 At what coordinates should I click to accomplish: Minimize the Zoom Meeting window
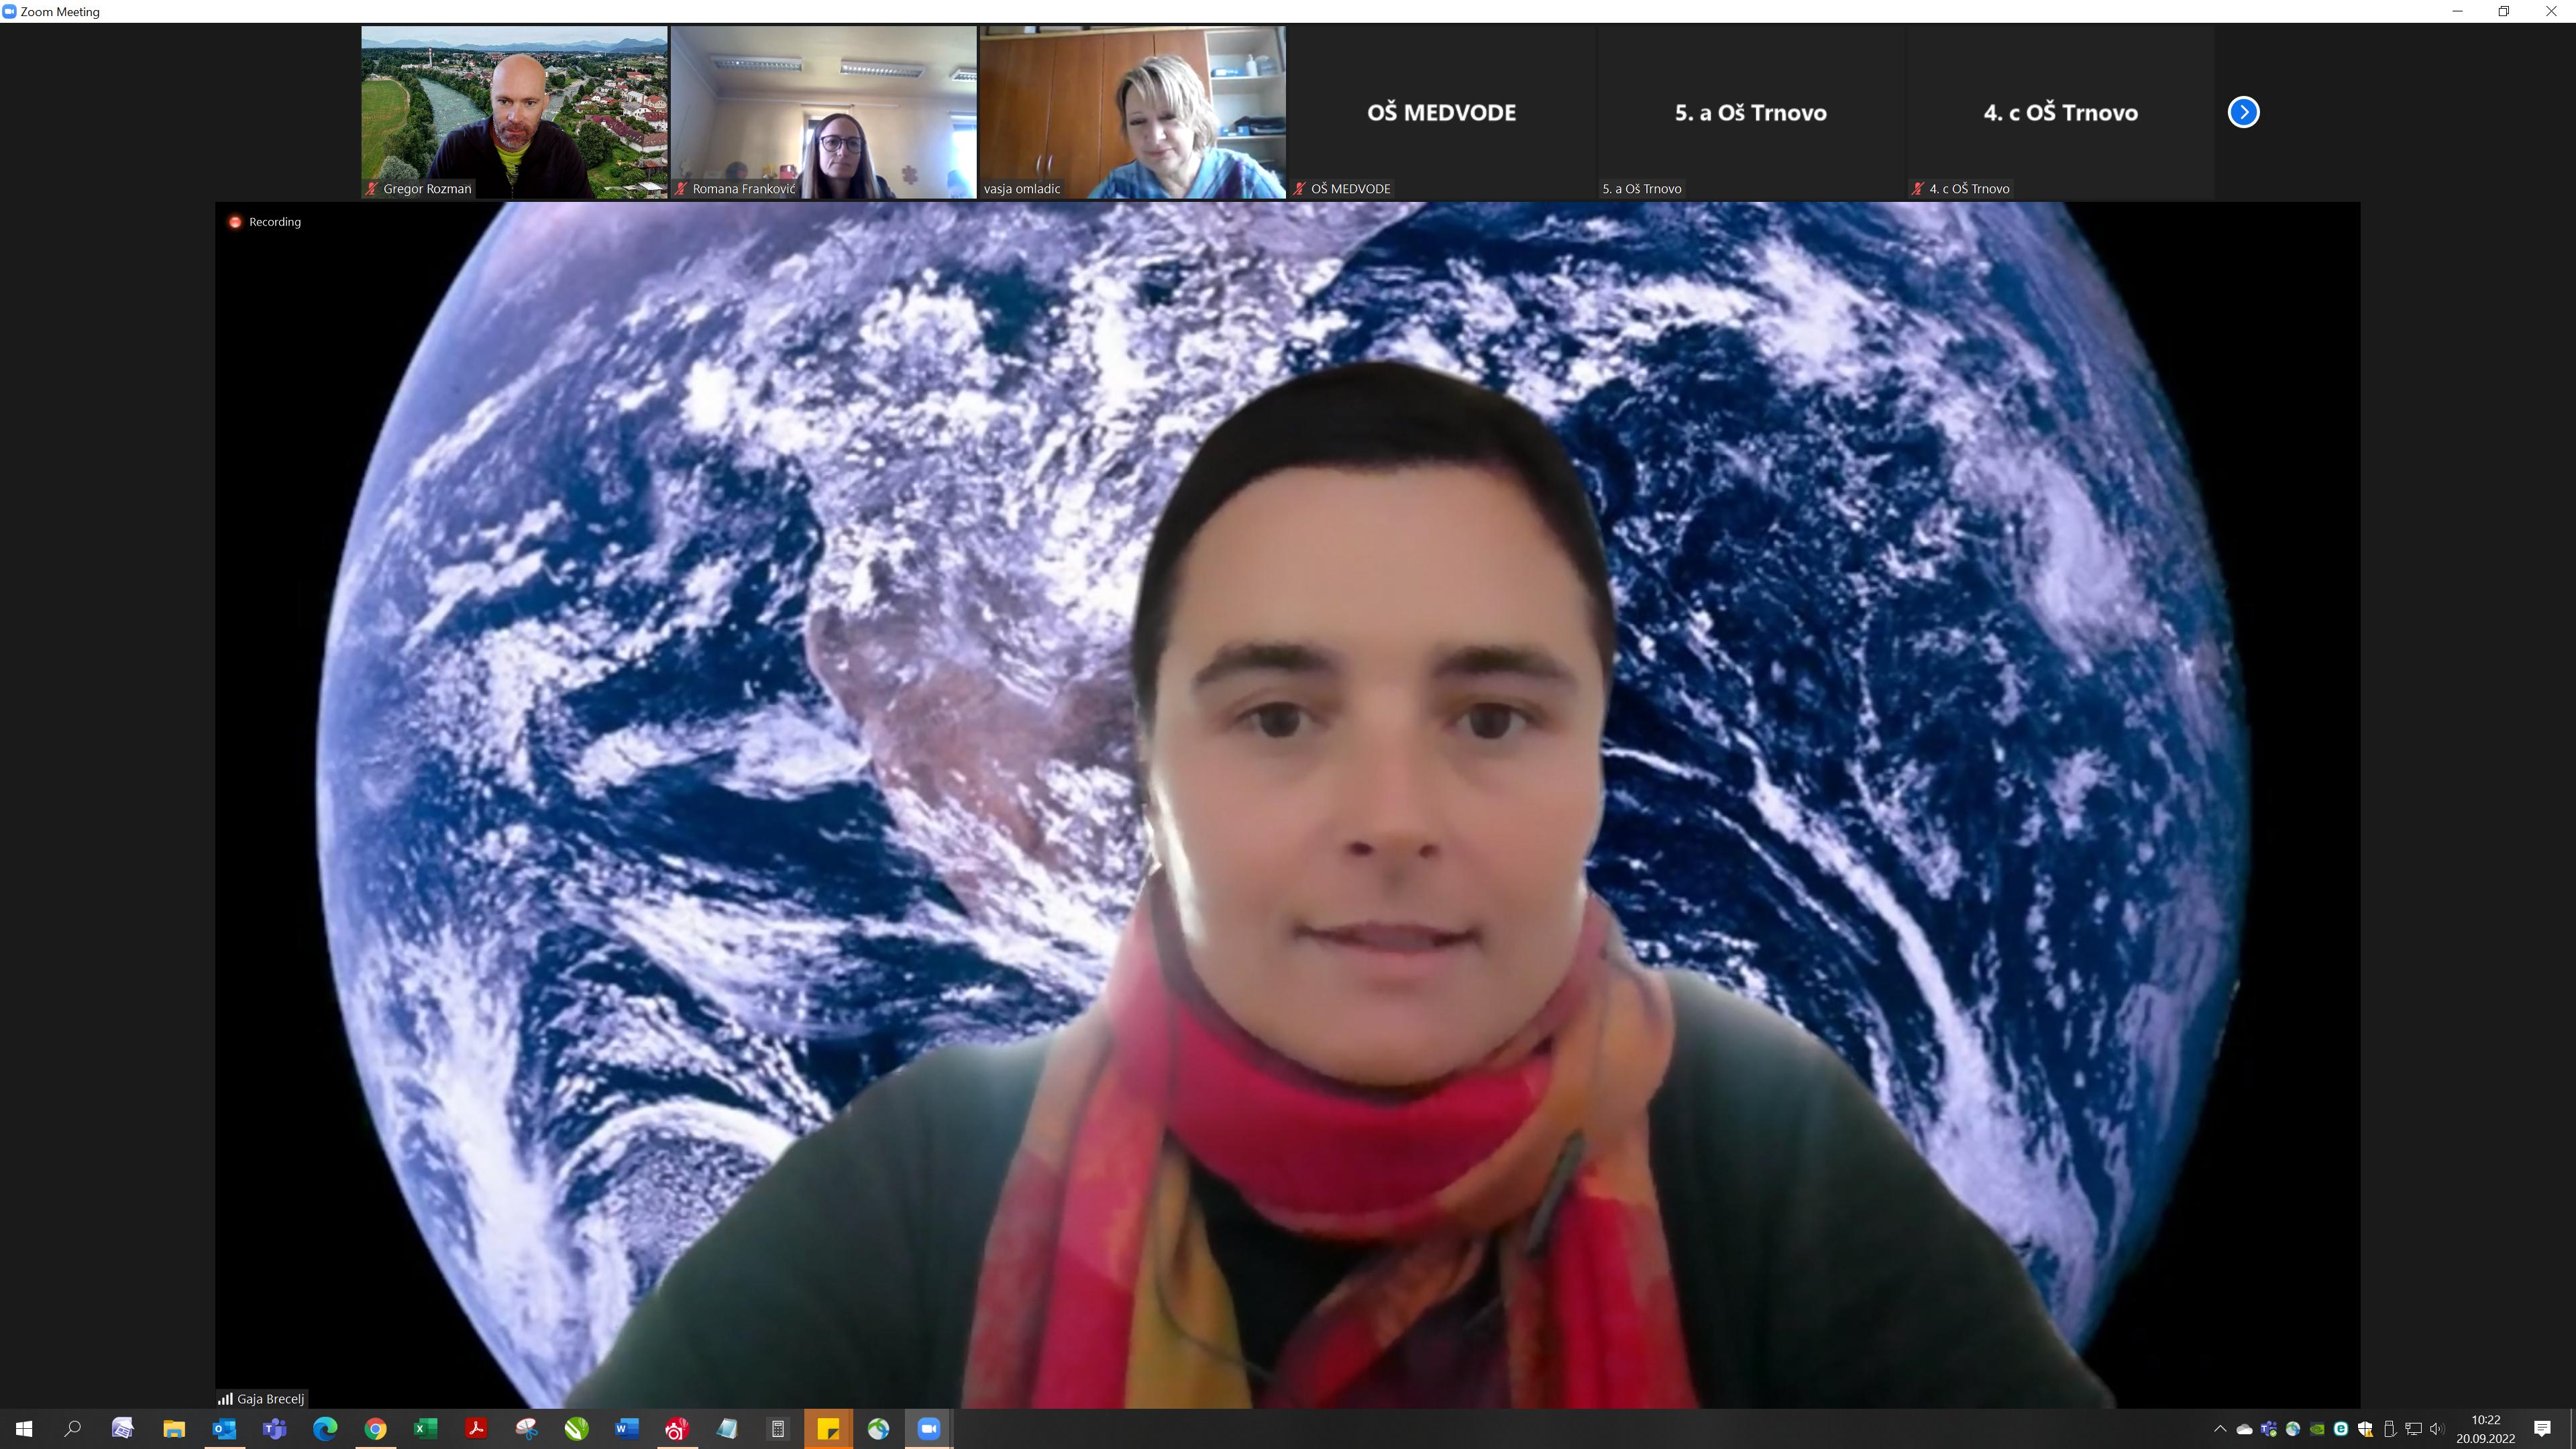click(2457, 12)
